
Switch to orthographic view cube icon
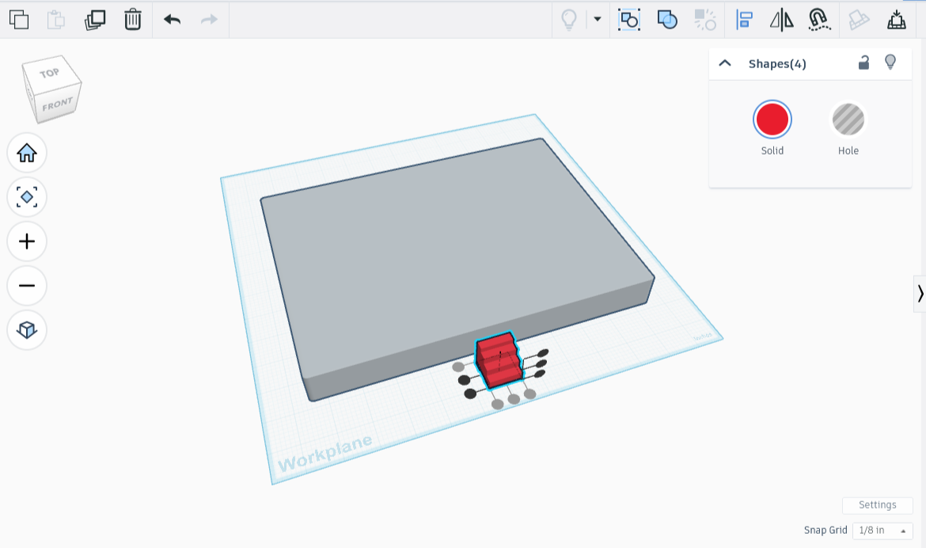click(27, 329)
